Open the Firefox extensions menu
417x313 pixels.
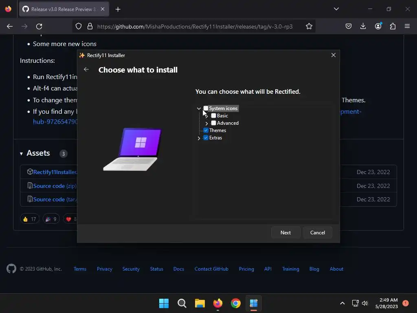393,26
